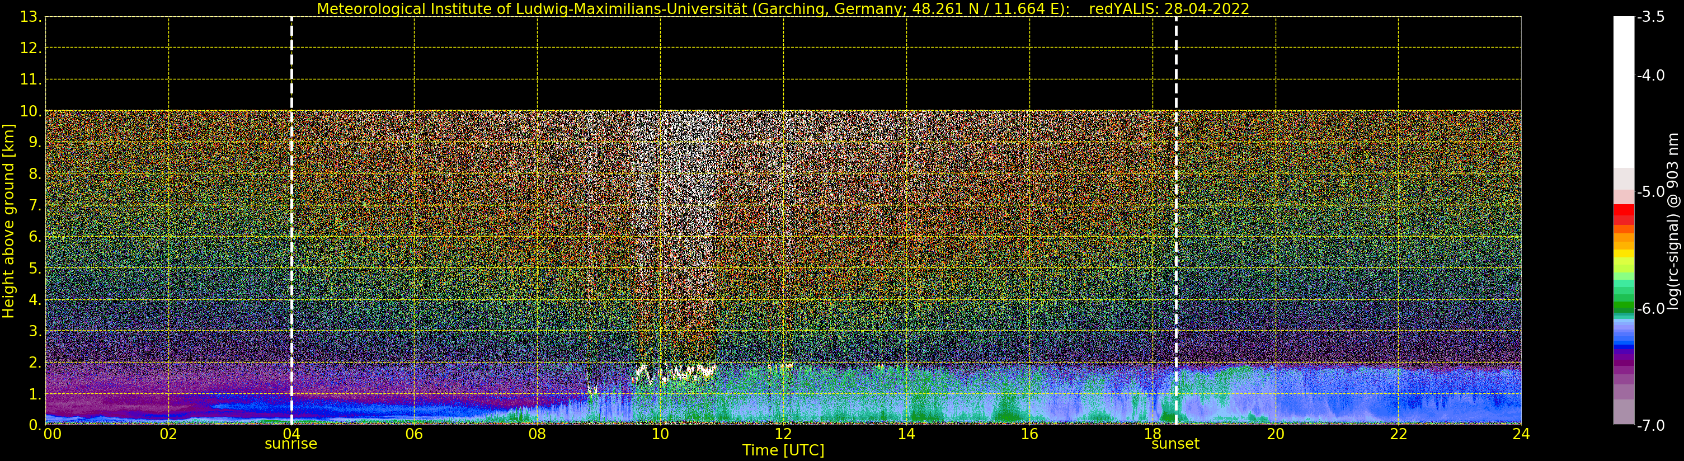Click the '14' time axis tick label
Viewport: 1684px width, 461px height.
[x=906, y=434]
